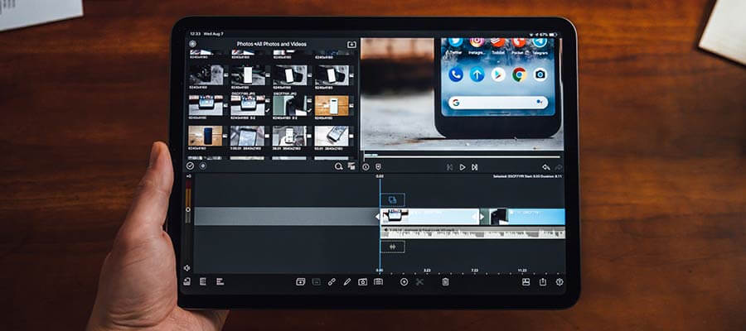This screenshot has width=746, height=331.
Task: Open the Photos All Photos and Videos menu
Action: [x=272, y=44]
